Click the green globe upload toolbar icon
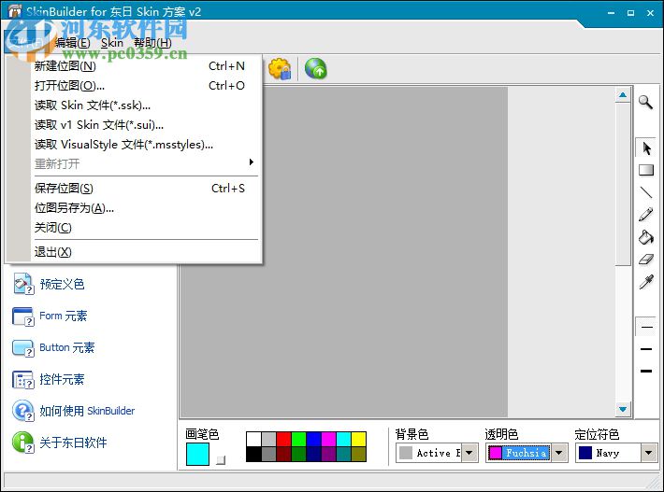This screenshot has width=664, height=492. pos(316,69)
